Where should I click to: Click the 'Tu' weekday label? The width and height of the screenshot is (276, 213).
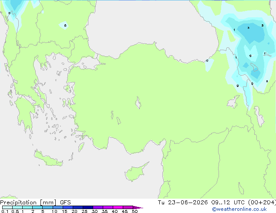(161, 203)
